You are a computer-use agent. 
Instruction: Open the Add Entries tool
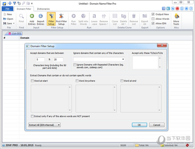[x=32, y=19]
